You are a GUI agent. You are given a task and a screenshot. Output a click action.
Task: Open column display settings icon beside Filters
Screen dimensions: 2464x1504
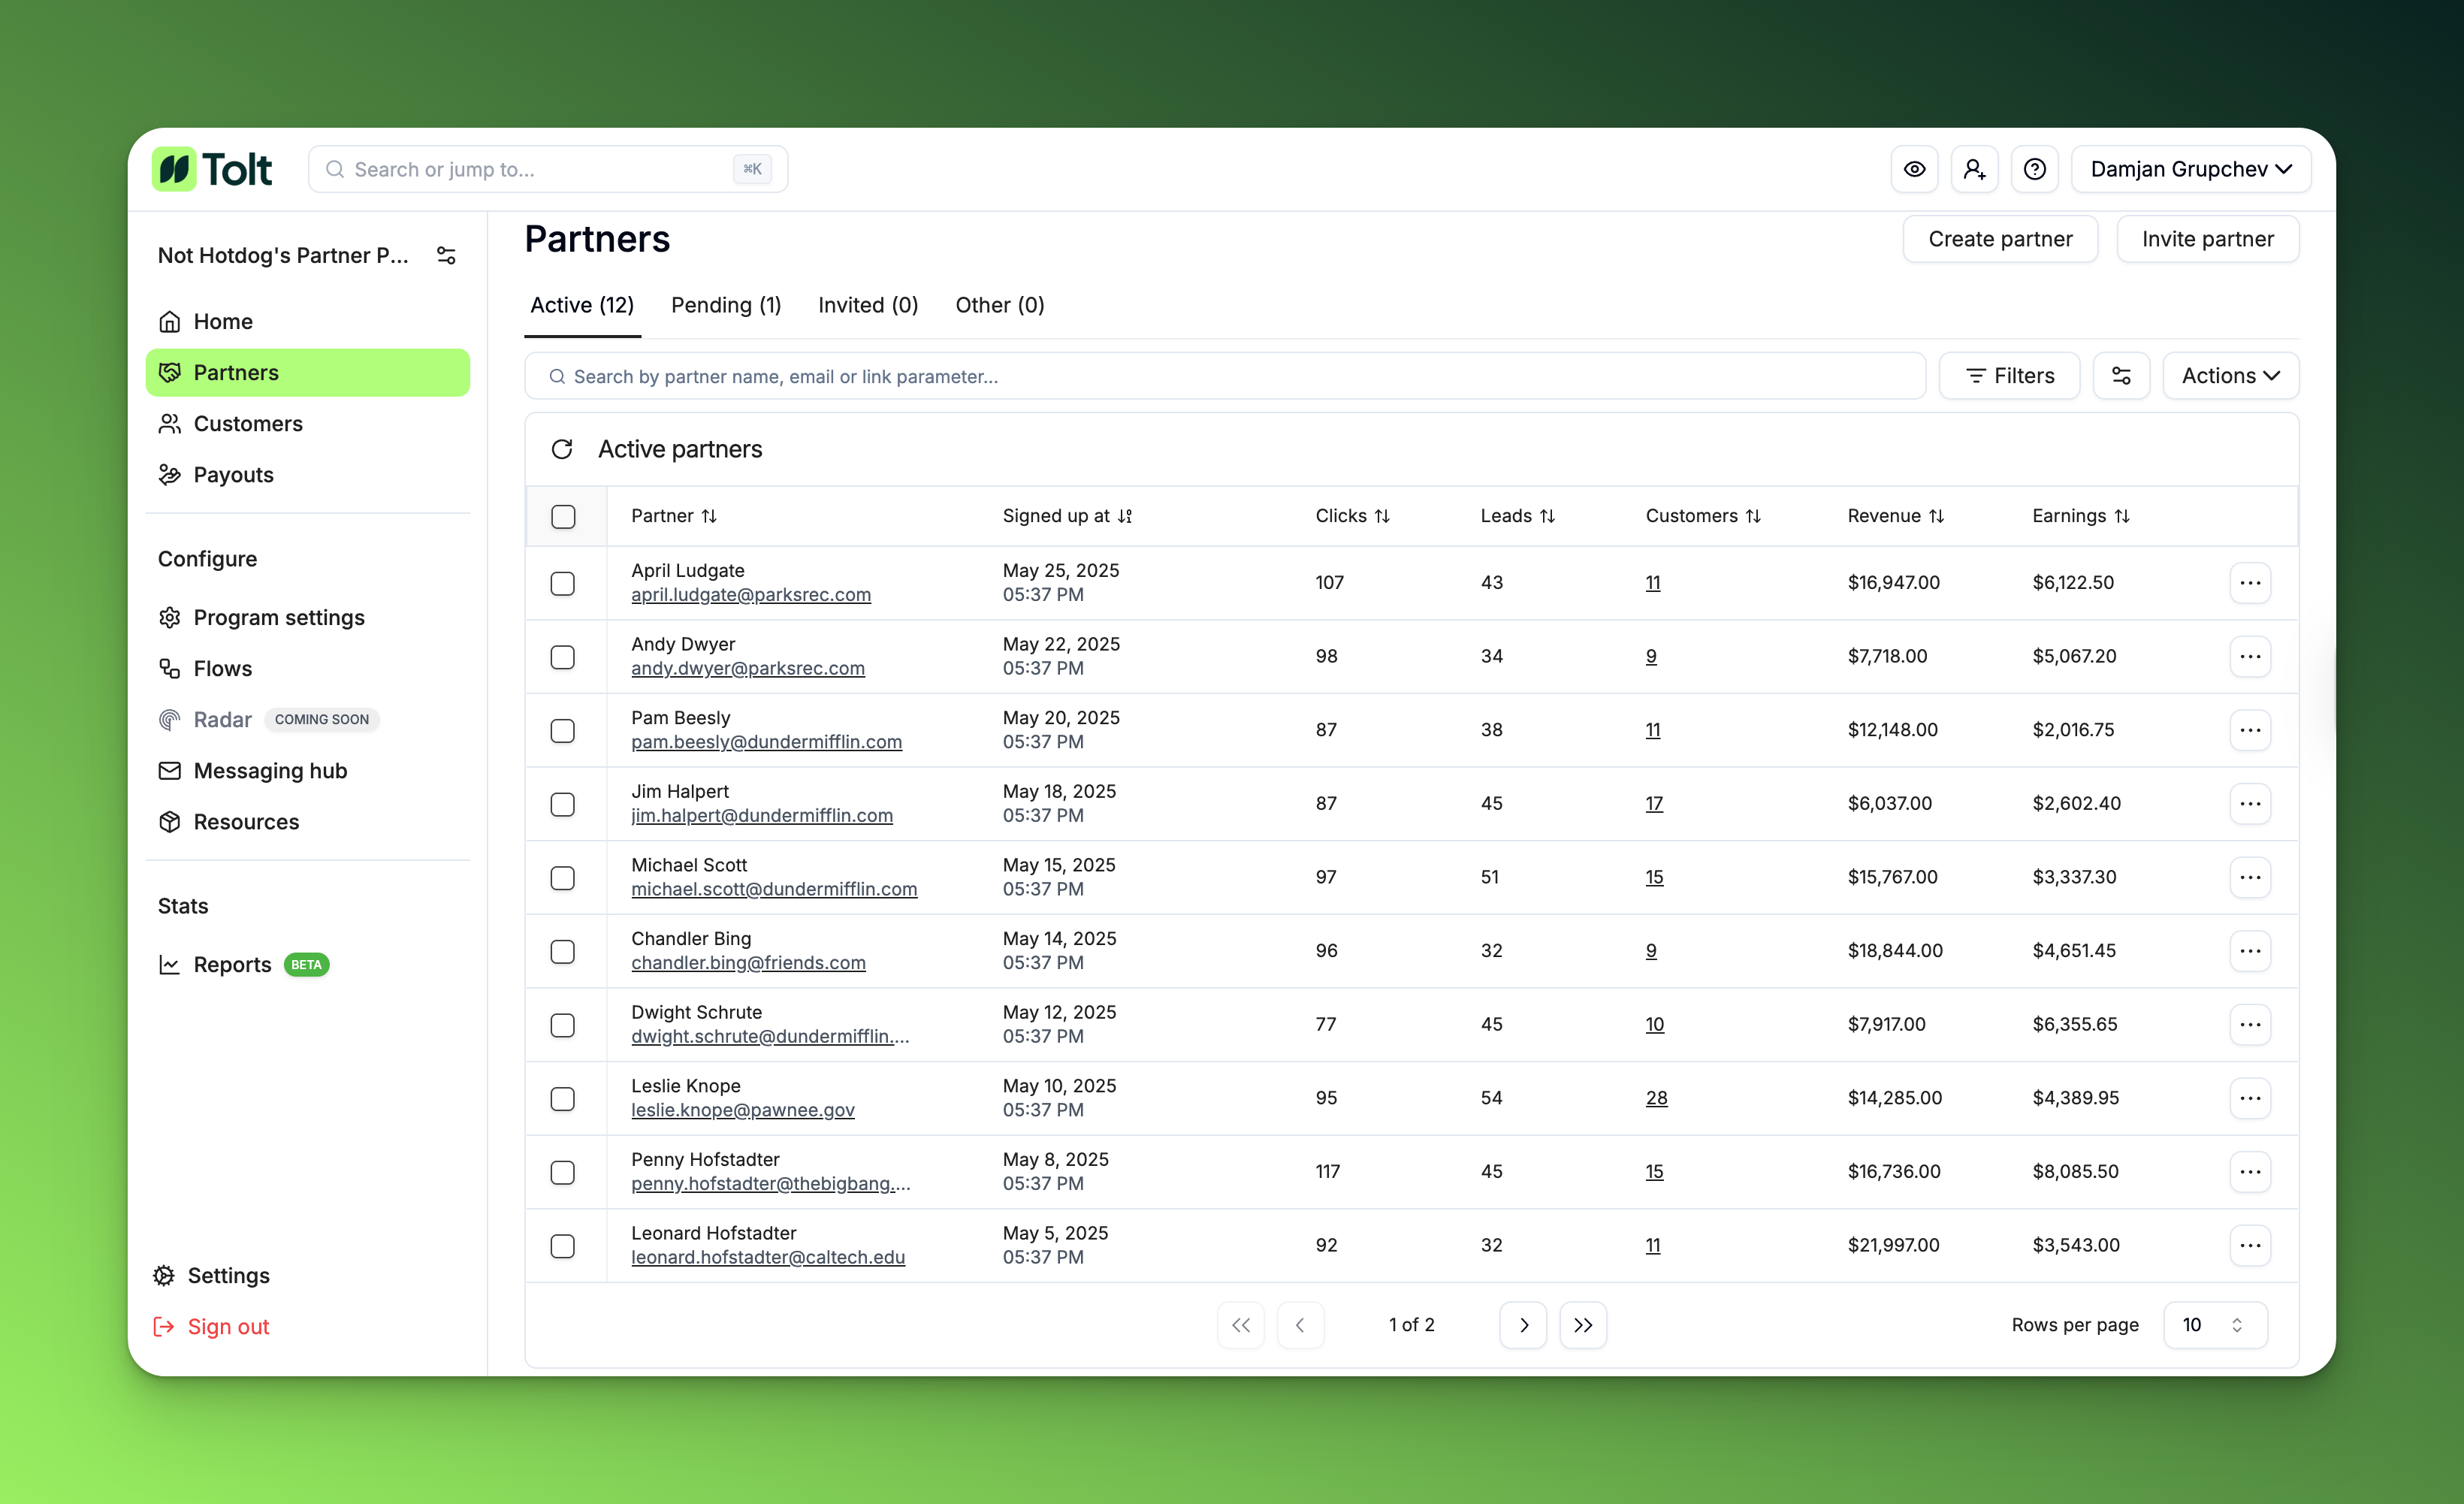coord(2121,376)
